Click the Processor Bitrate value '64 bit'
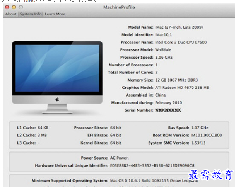 coord(115,128)
